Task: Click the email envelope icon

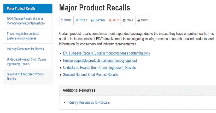Action: click(x=124, y=20)
